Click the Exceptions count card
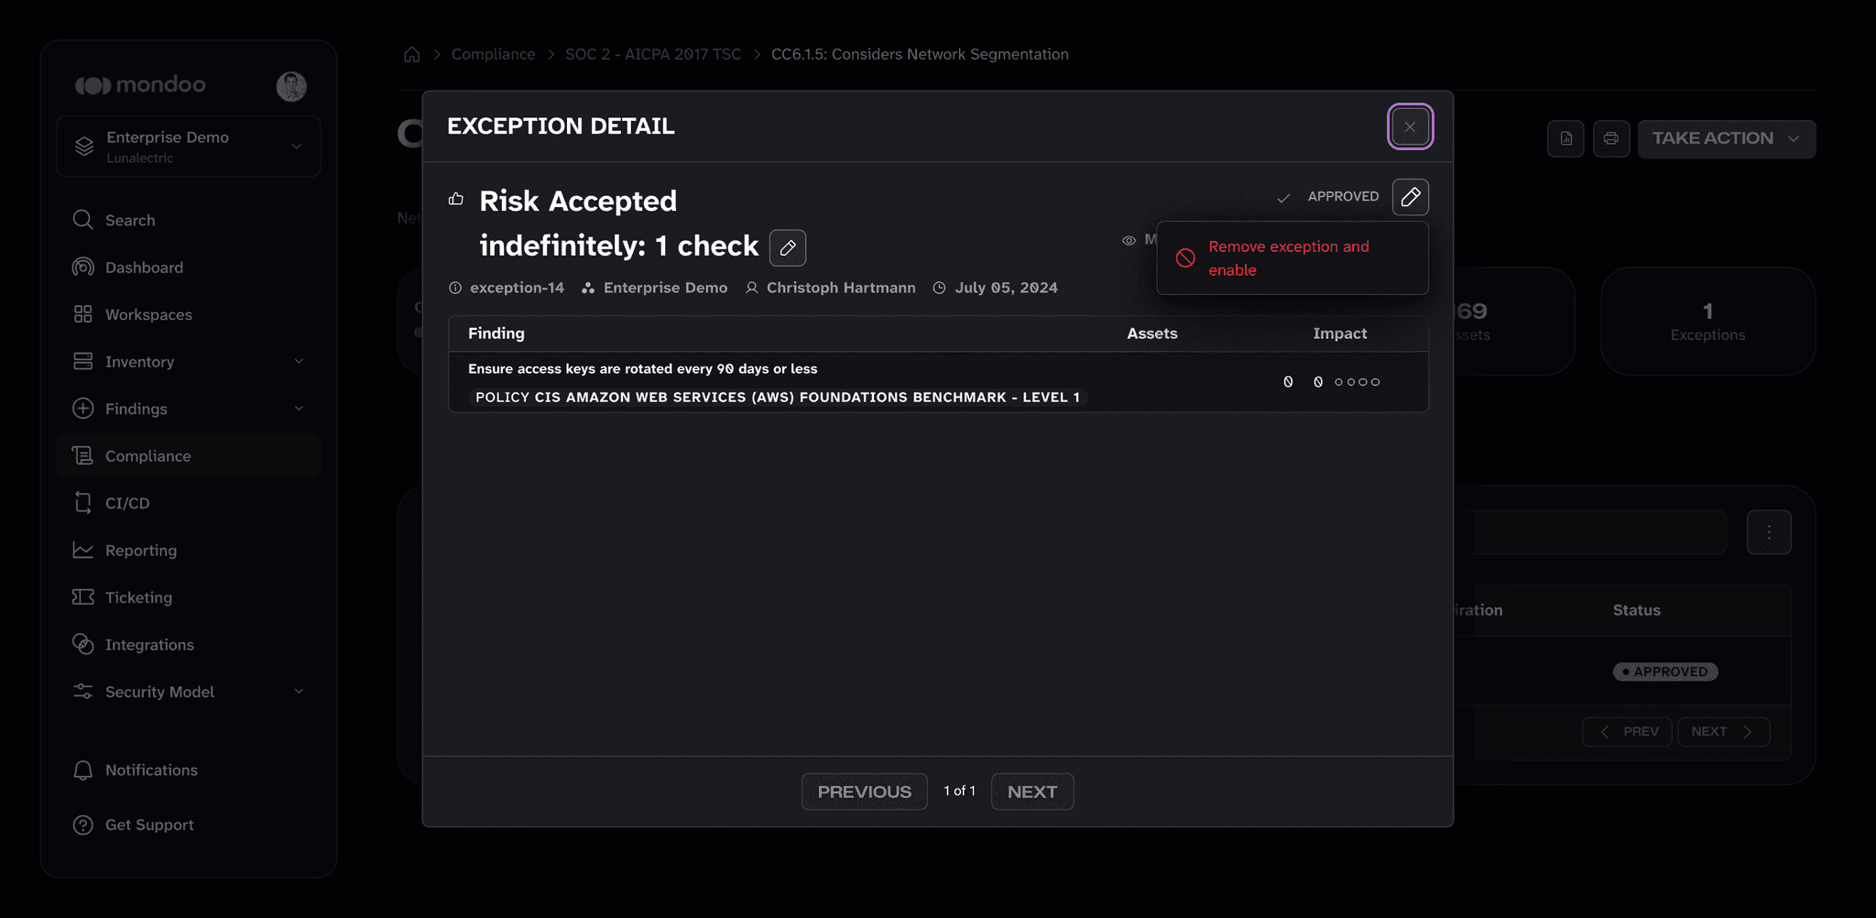1876x918 pixels. click(x=1707, y=322)
